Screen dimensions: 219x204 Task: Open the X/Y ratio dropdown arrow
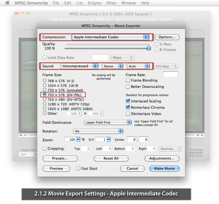click(108, 139)
